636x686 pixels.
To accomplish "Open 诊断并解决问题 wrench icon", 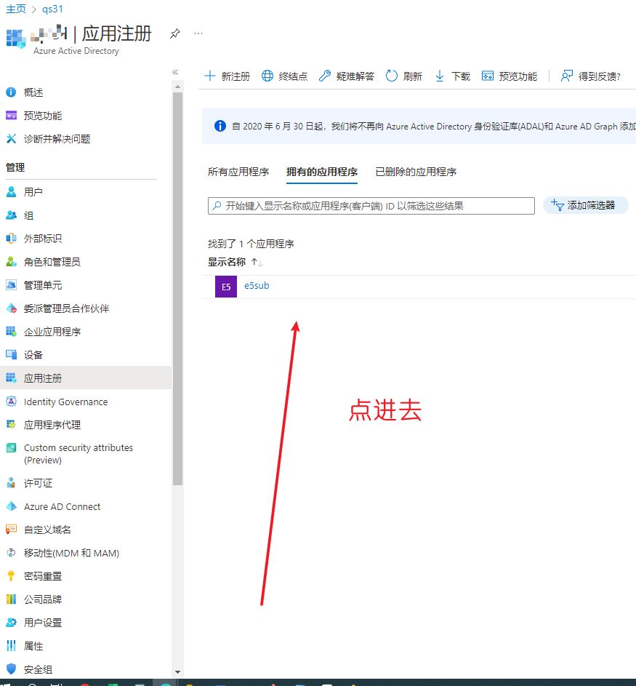I will [x=11, y=139].
